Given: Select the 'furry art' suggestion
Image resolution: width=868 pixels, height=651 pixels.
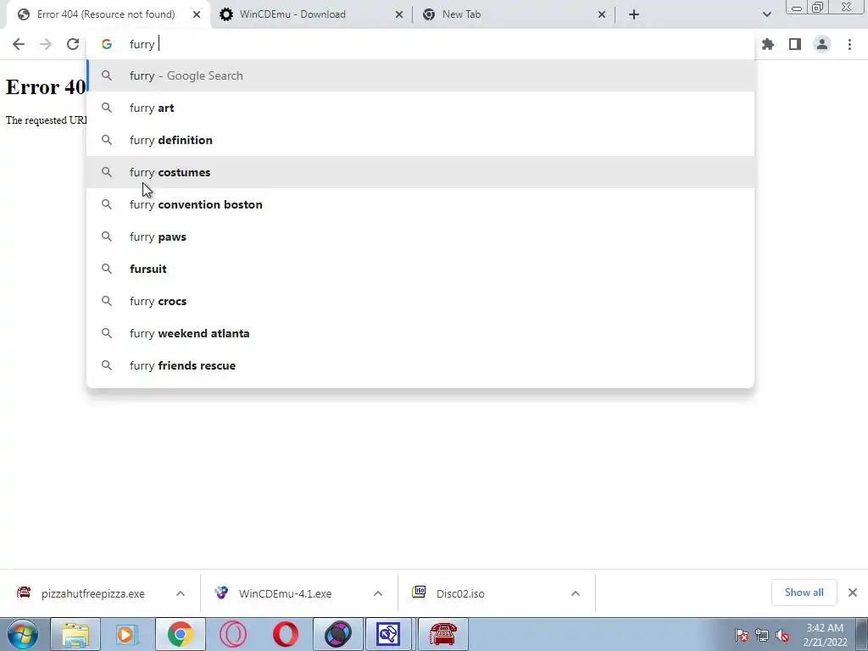Looking at the screenshot, I should [420, 108].
